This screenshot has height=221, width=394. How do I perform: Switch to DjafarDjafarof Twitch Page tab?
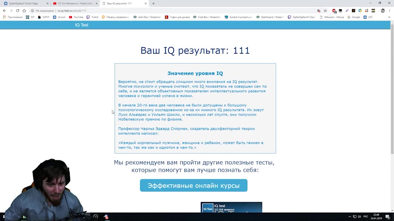coord(25,3)
